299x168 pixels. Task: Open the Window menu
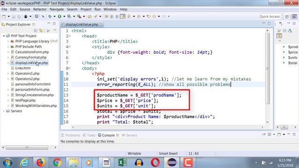click(x=110, y=9)
